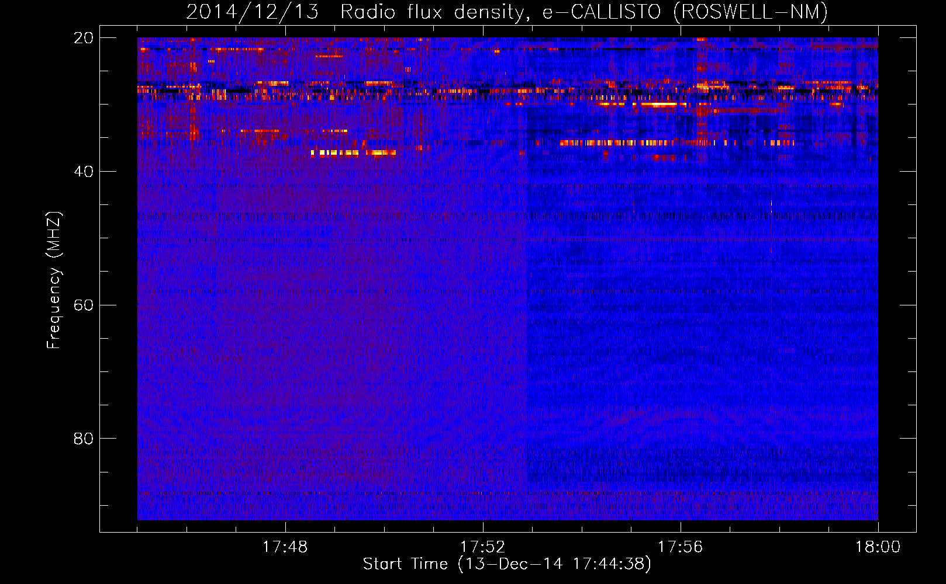
Task: Click the 40 frequency tick label
Action: coord(83,172)
